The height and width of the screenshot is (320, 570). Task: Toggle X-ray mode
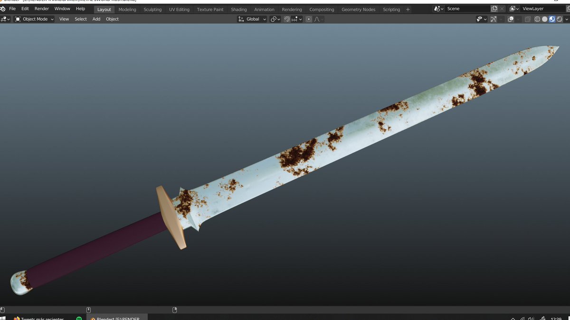point(528,19)
